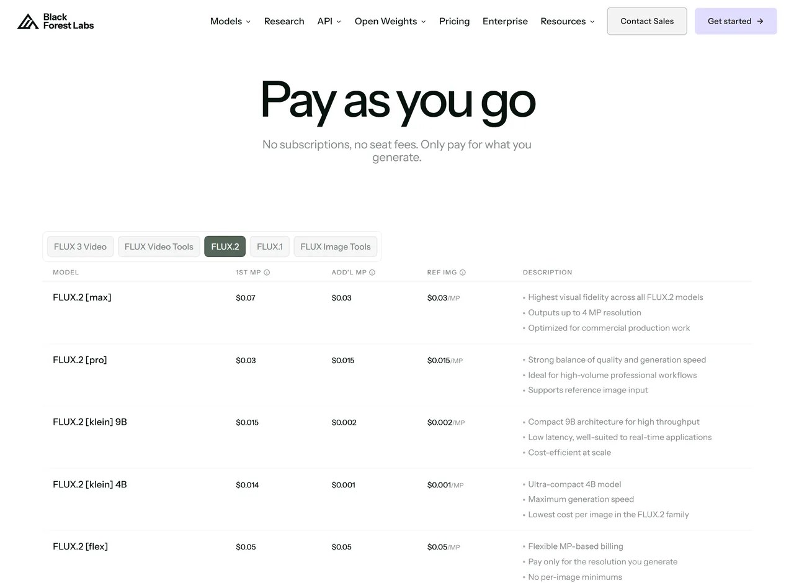Click the FLUX.2 [klein] 4B model name
794x583 pixels.
[90, 484]
